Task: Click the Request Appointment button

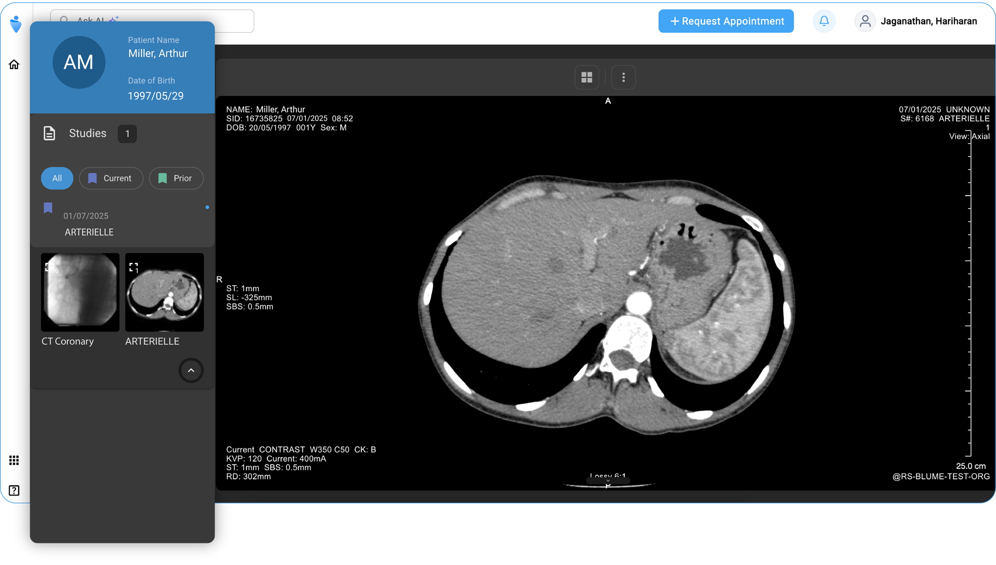Action: [726, 21]
